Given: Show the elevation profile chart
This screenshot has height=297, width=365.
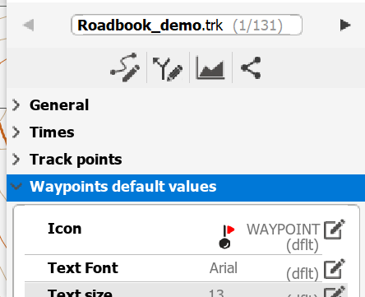Looking at the screenshot, I should point(210,67).
